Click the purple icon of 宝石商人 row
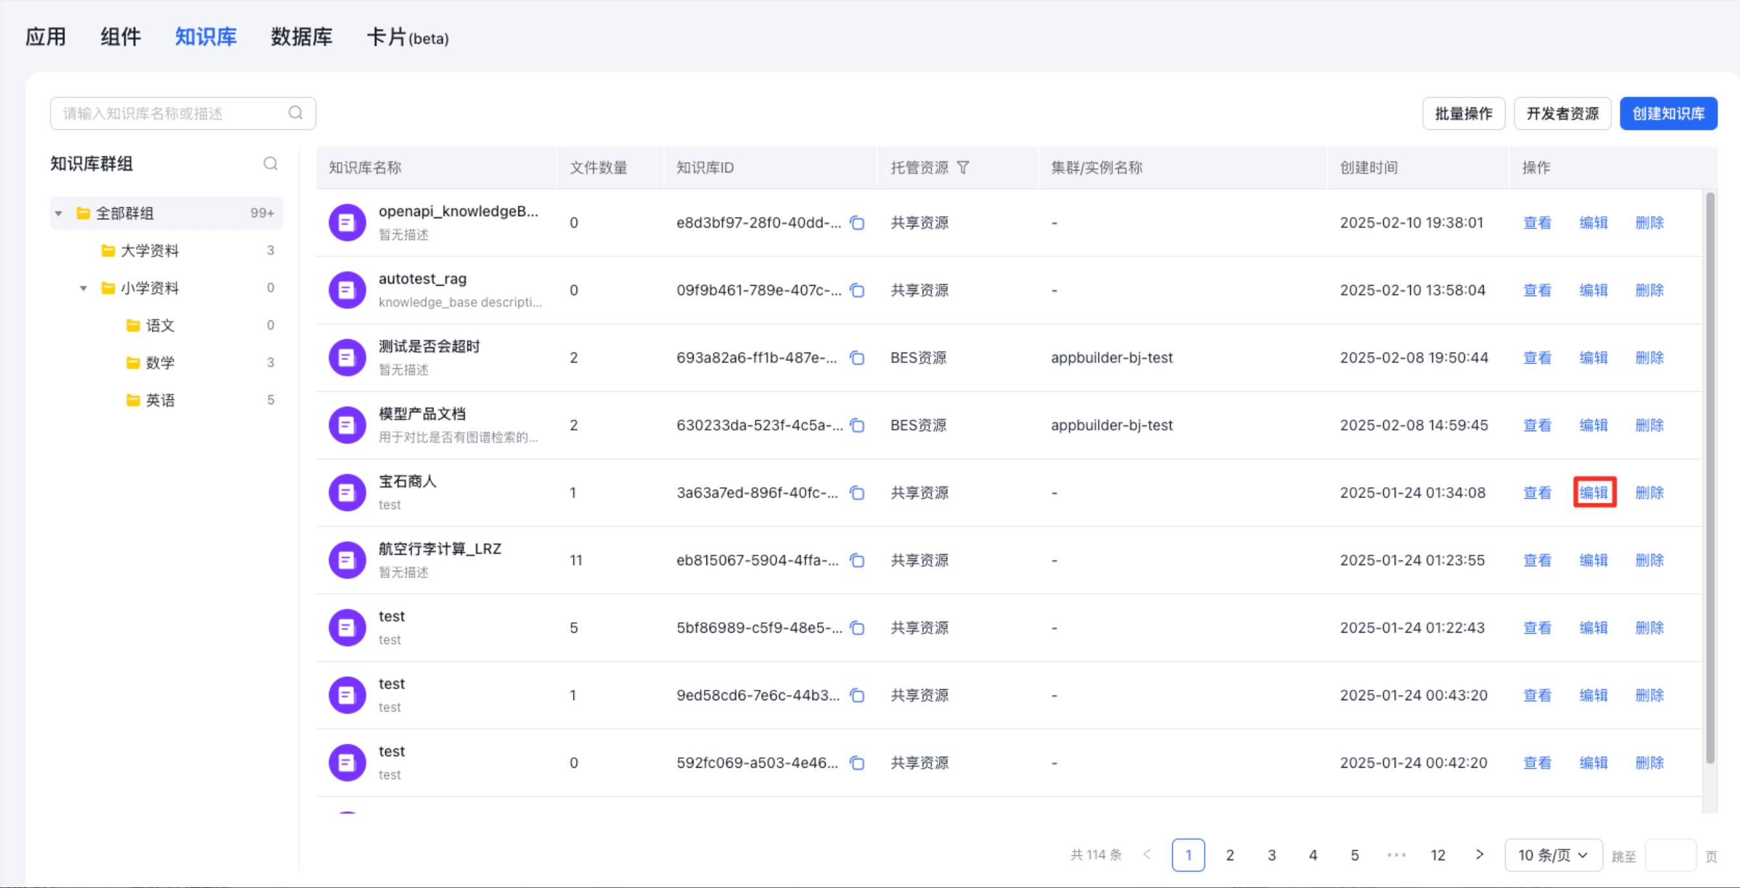This screenshot has width=1740, height=888. pyautogui.click(x=347, y=493)
